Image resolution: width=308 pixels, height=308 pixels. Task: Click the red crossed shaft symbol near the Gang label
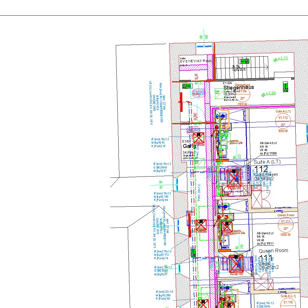click(199, 138)
